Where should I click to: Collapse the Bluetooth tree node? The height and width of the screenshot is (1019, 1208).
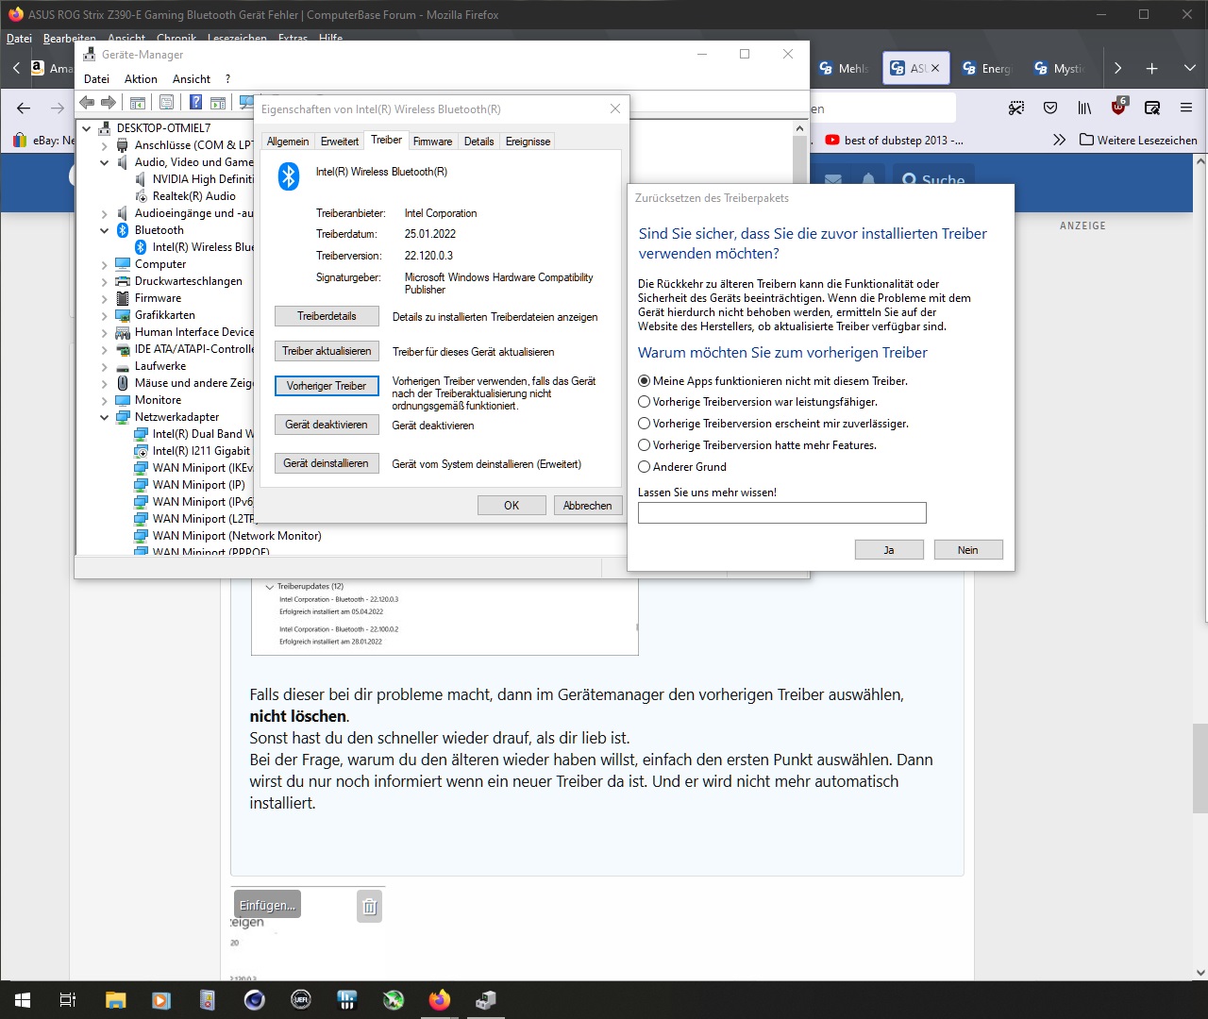click(x=105, y=230)
